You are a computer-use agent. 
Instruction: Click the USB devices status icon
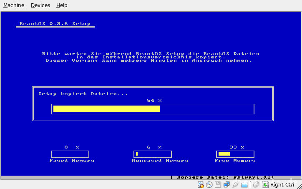pos(235,185)
